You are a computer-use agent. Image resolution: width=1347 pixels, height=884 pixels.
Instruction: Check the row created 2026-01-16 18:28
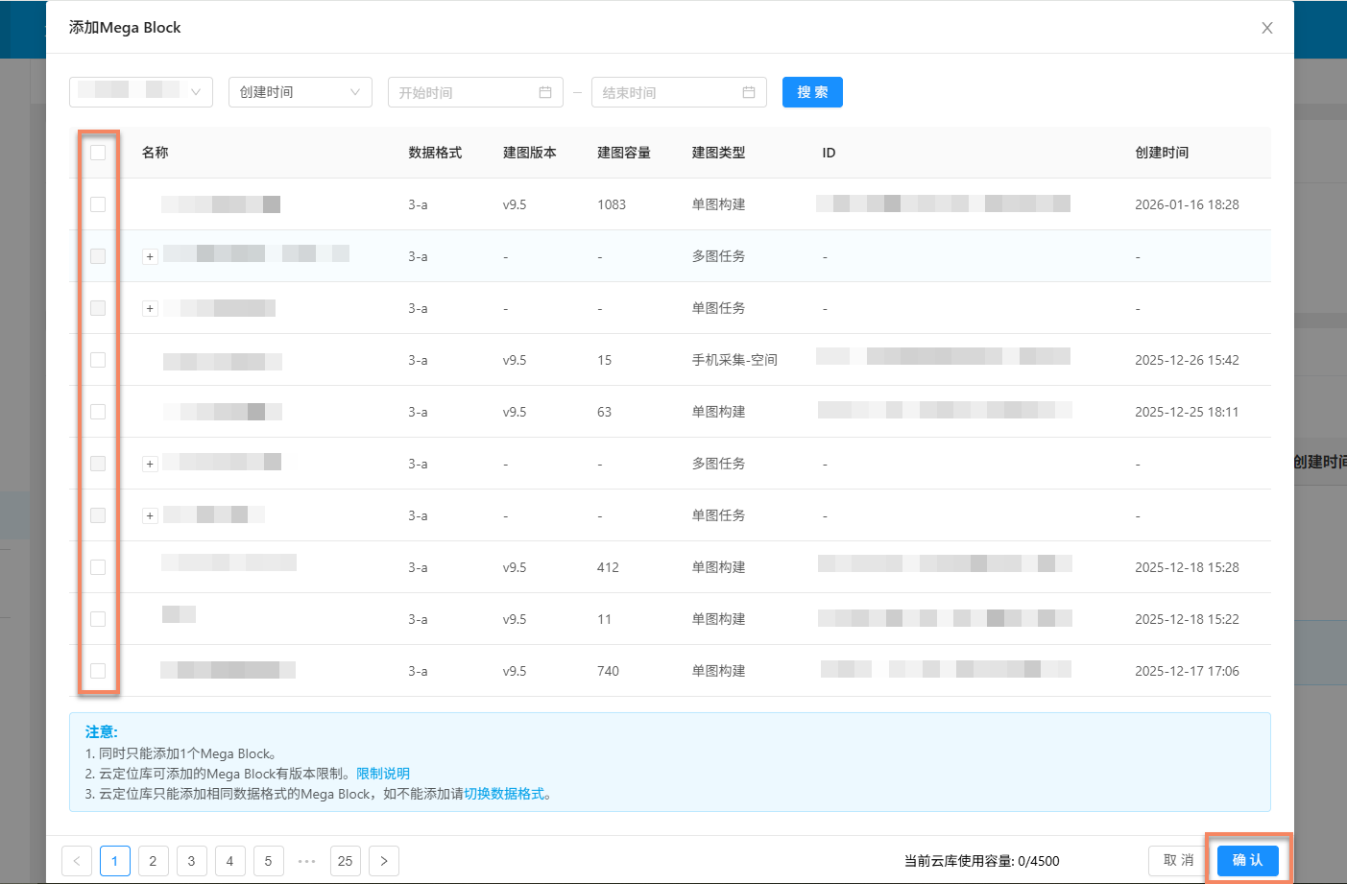[98, 204]
